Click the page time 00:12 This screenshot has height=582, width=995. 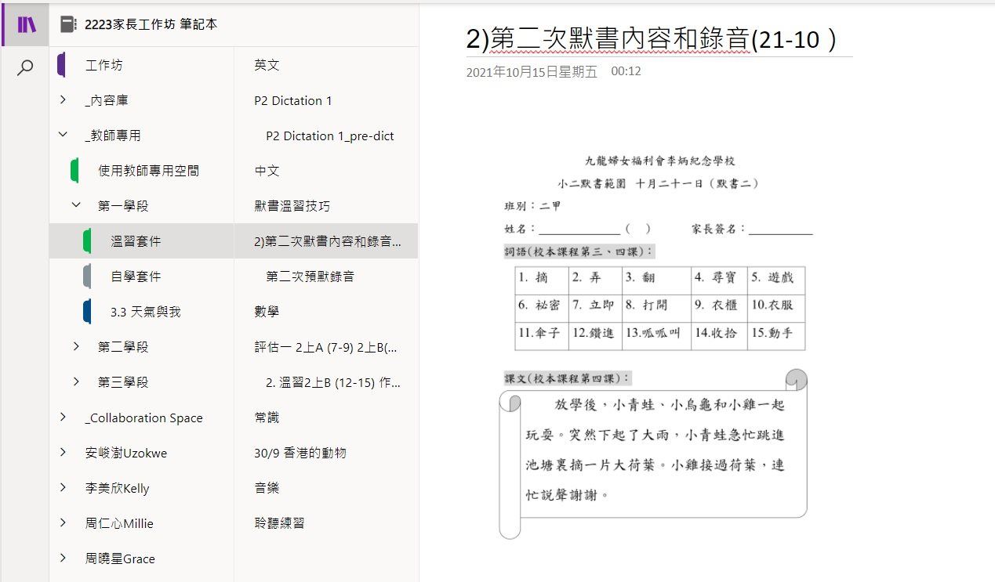click(x=626, y=71)
